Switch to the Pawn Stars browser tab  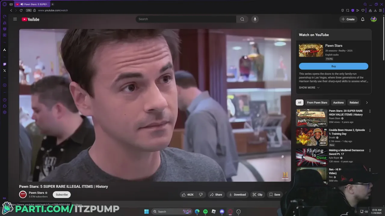32,4
